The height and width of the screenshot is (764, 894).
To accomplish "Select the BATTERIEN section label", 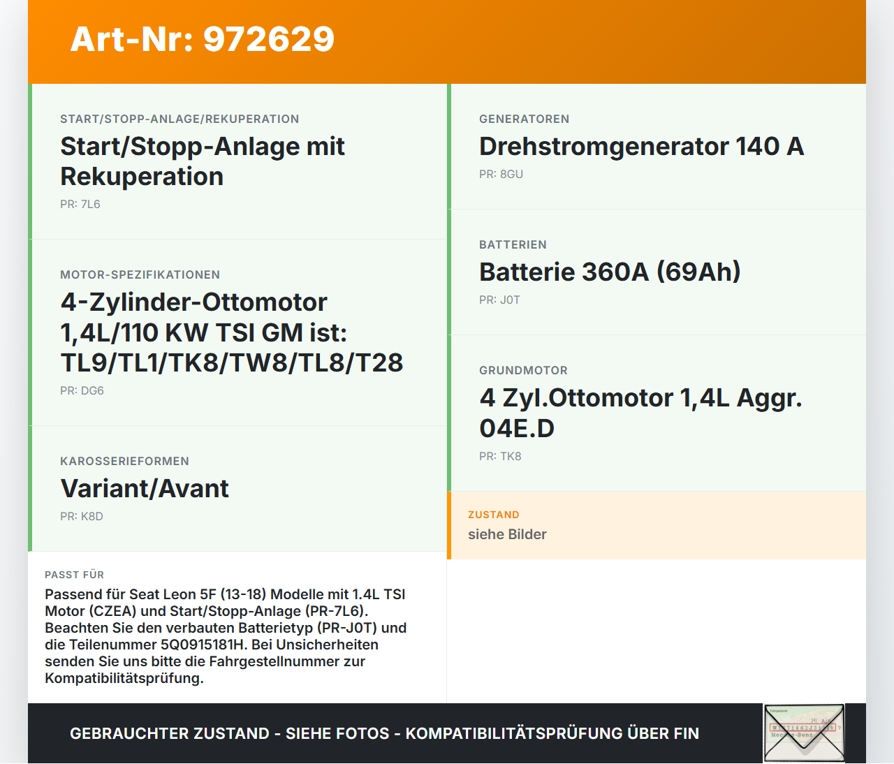I will (513, 244).
